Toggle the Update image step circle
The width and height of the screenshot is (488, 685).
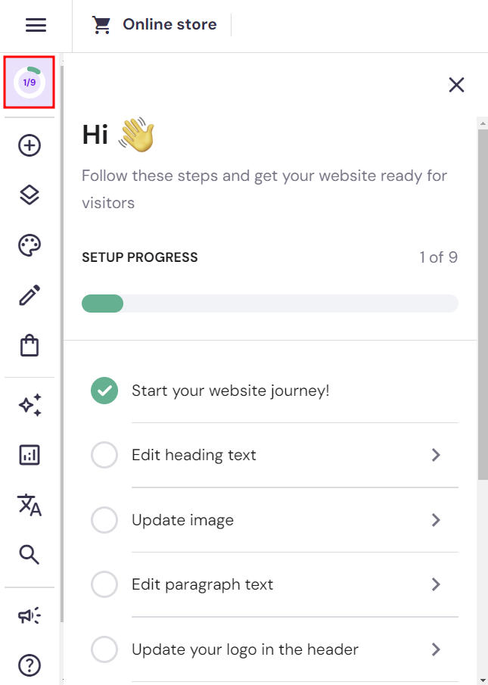(x=104, y=520)
